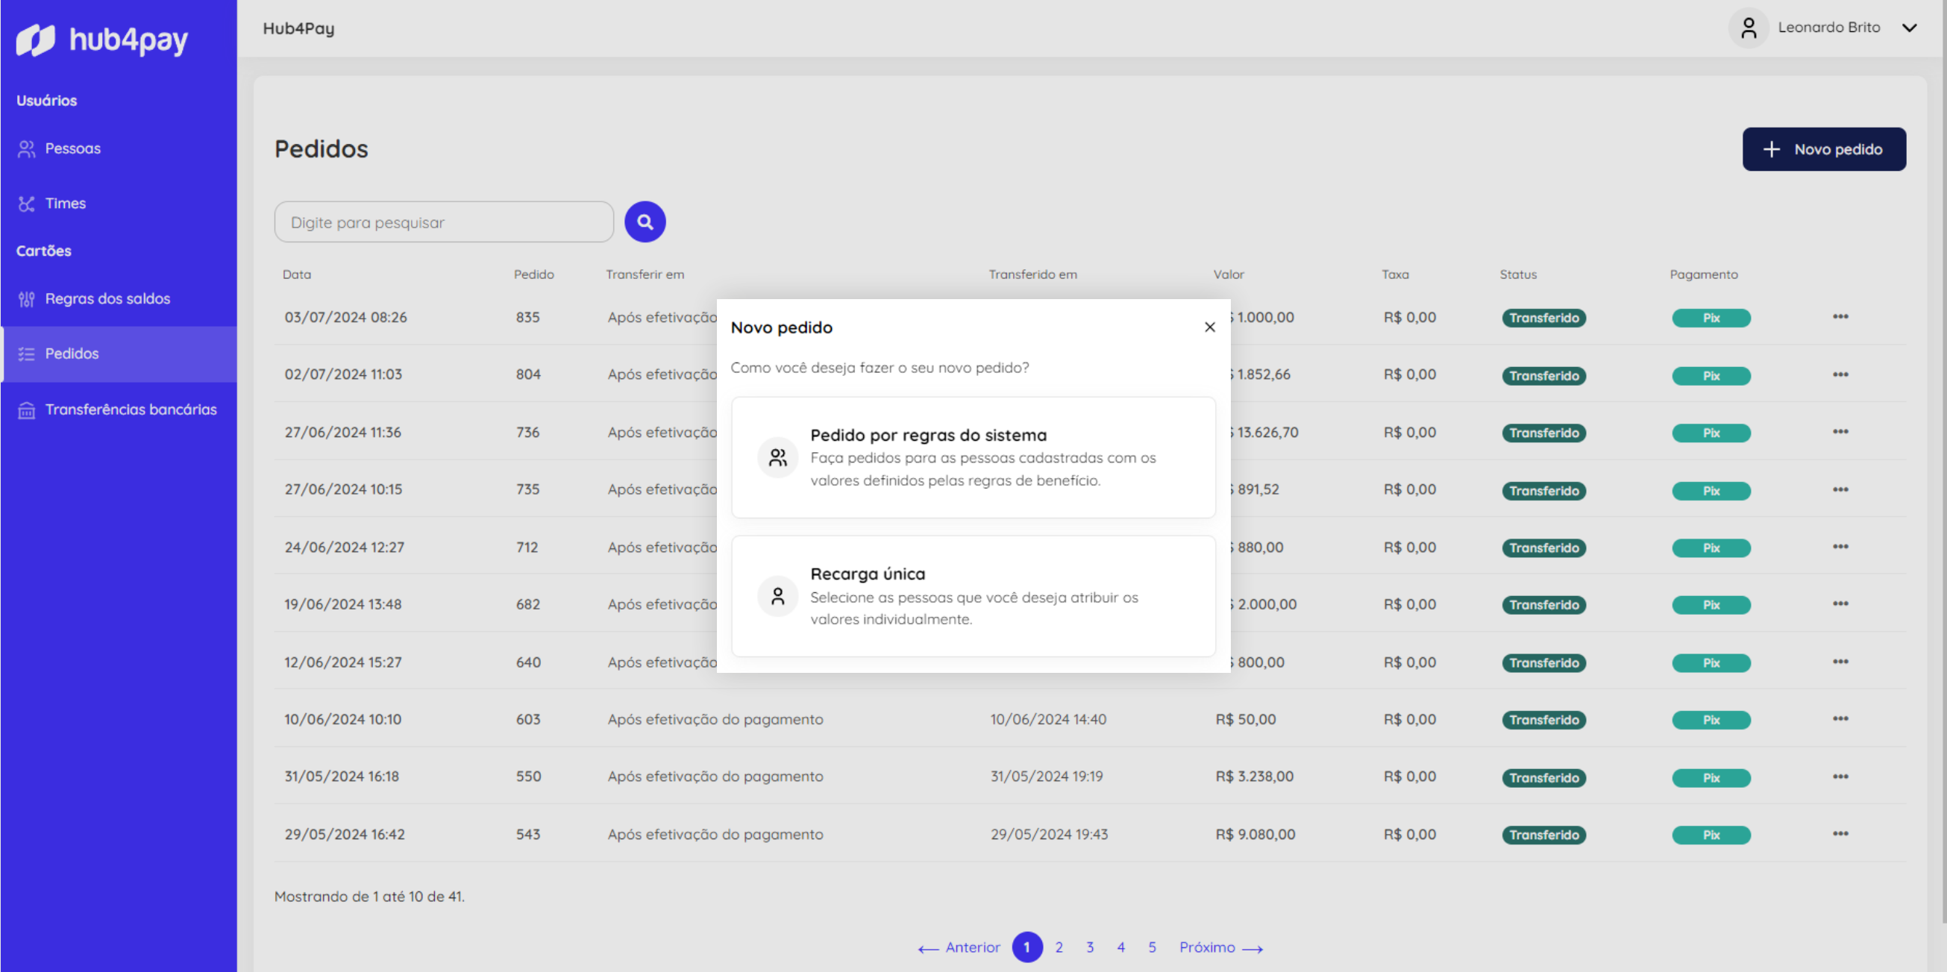1947x972 pixels.
Task: Click order number 550
Action: point(528,777)
